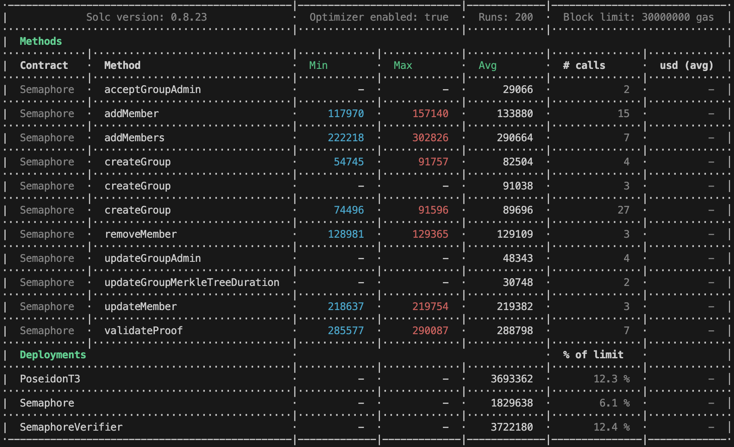This screenshot has width=734, height=447.
Task: Click the '# calls' column header
Action: [584, 65]
